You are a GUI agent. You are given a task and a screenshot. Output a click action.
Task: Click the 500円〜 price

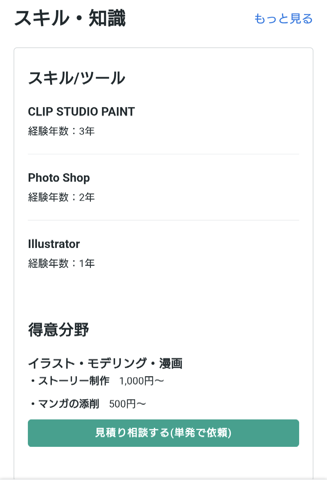pyautogui.click(x=127, y=404)
